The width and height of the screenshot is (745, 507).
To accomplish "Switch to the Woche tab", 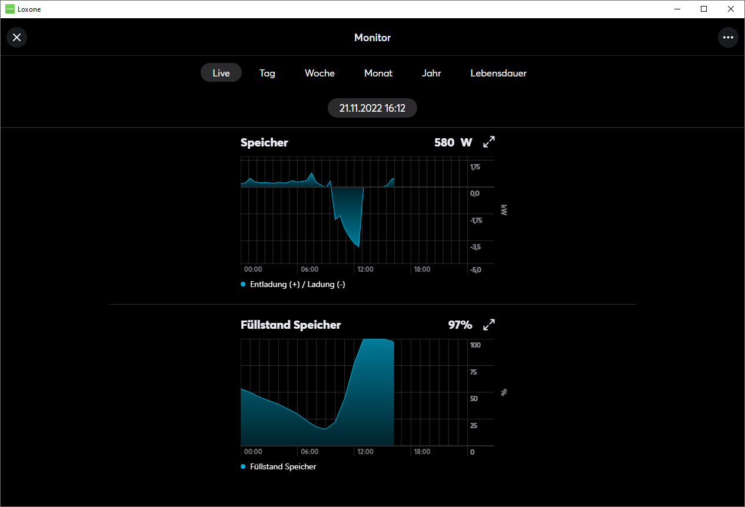I will 320,73.
